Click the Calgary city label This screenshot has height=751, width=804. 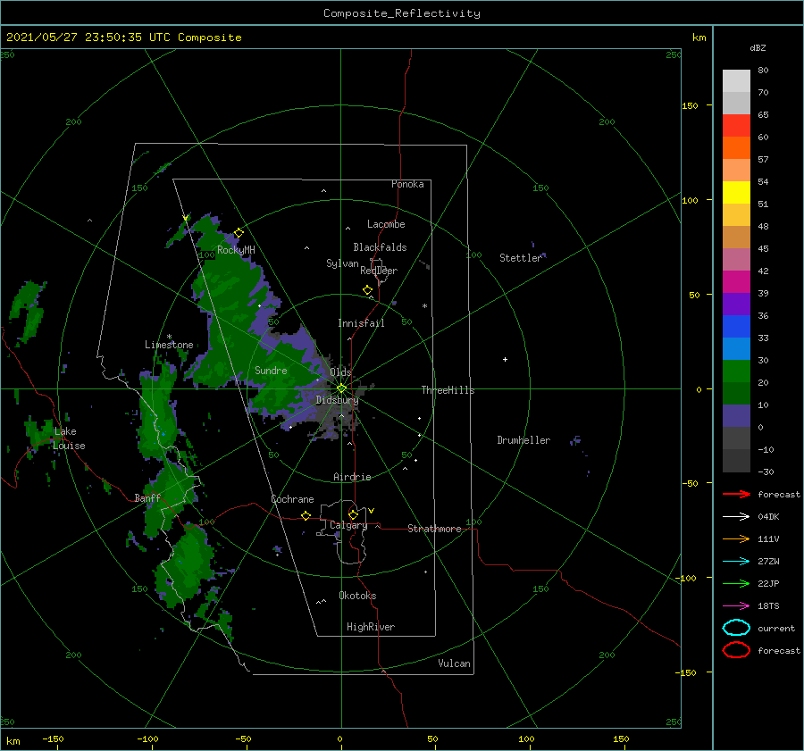[x=348, y=525]
